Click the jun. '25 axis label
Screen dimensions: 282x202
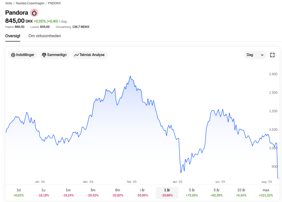[220, 182]
